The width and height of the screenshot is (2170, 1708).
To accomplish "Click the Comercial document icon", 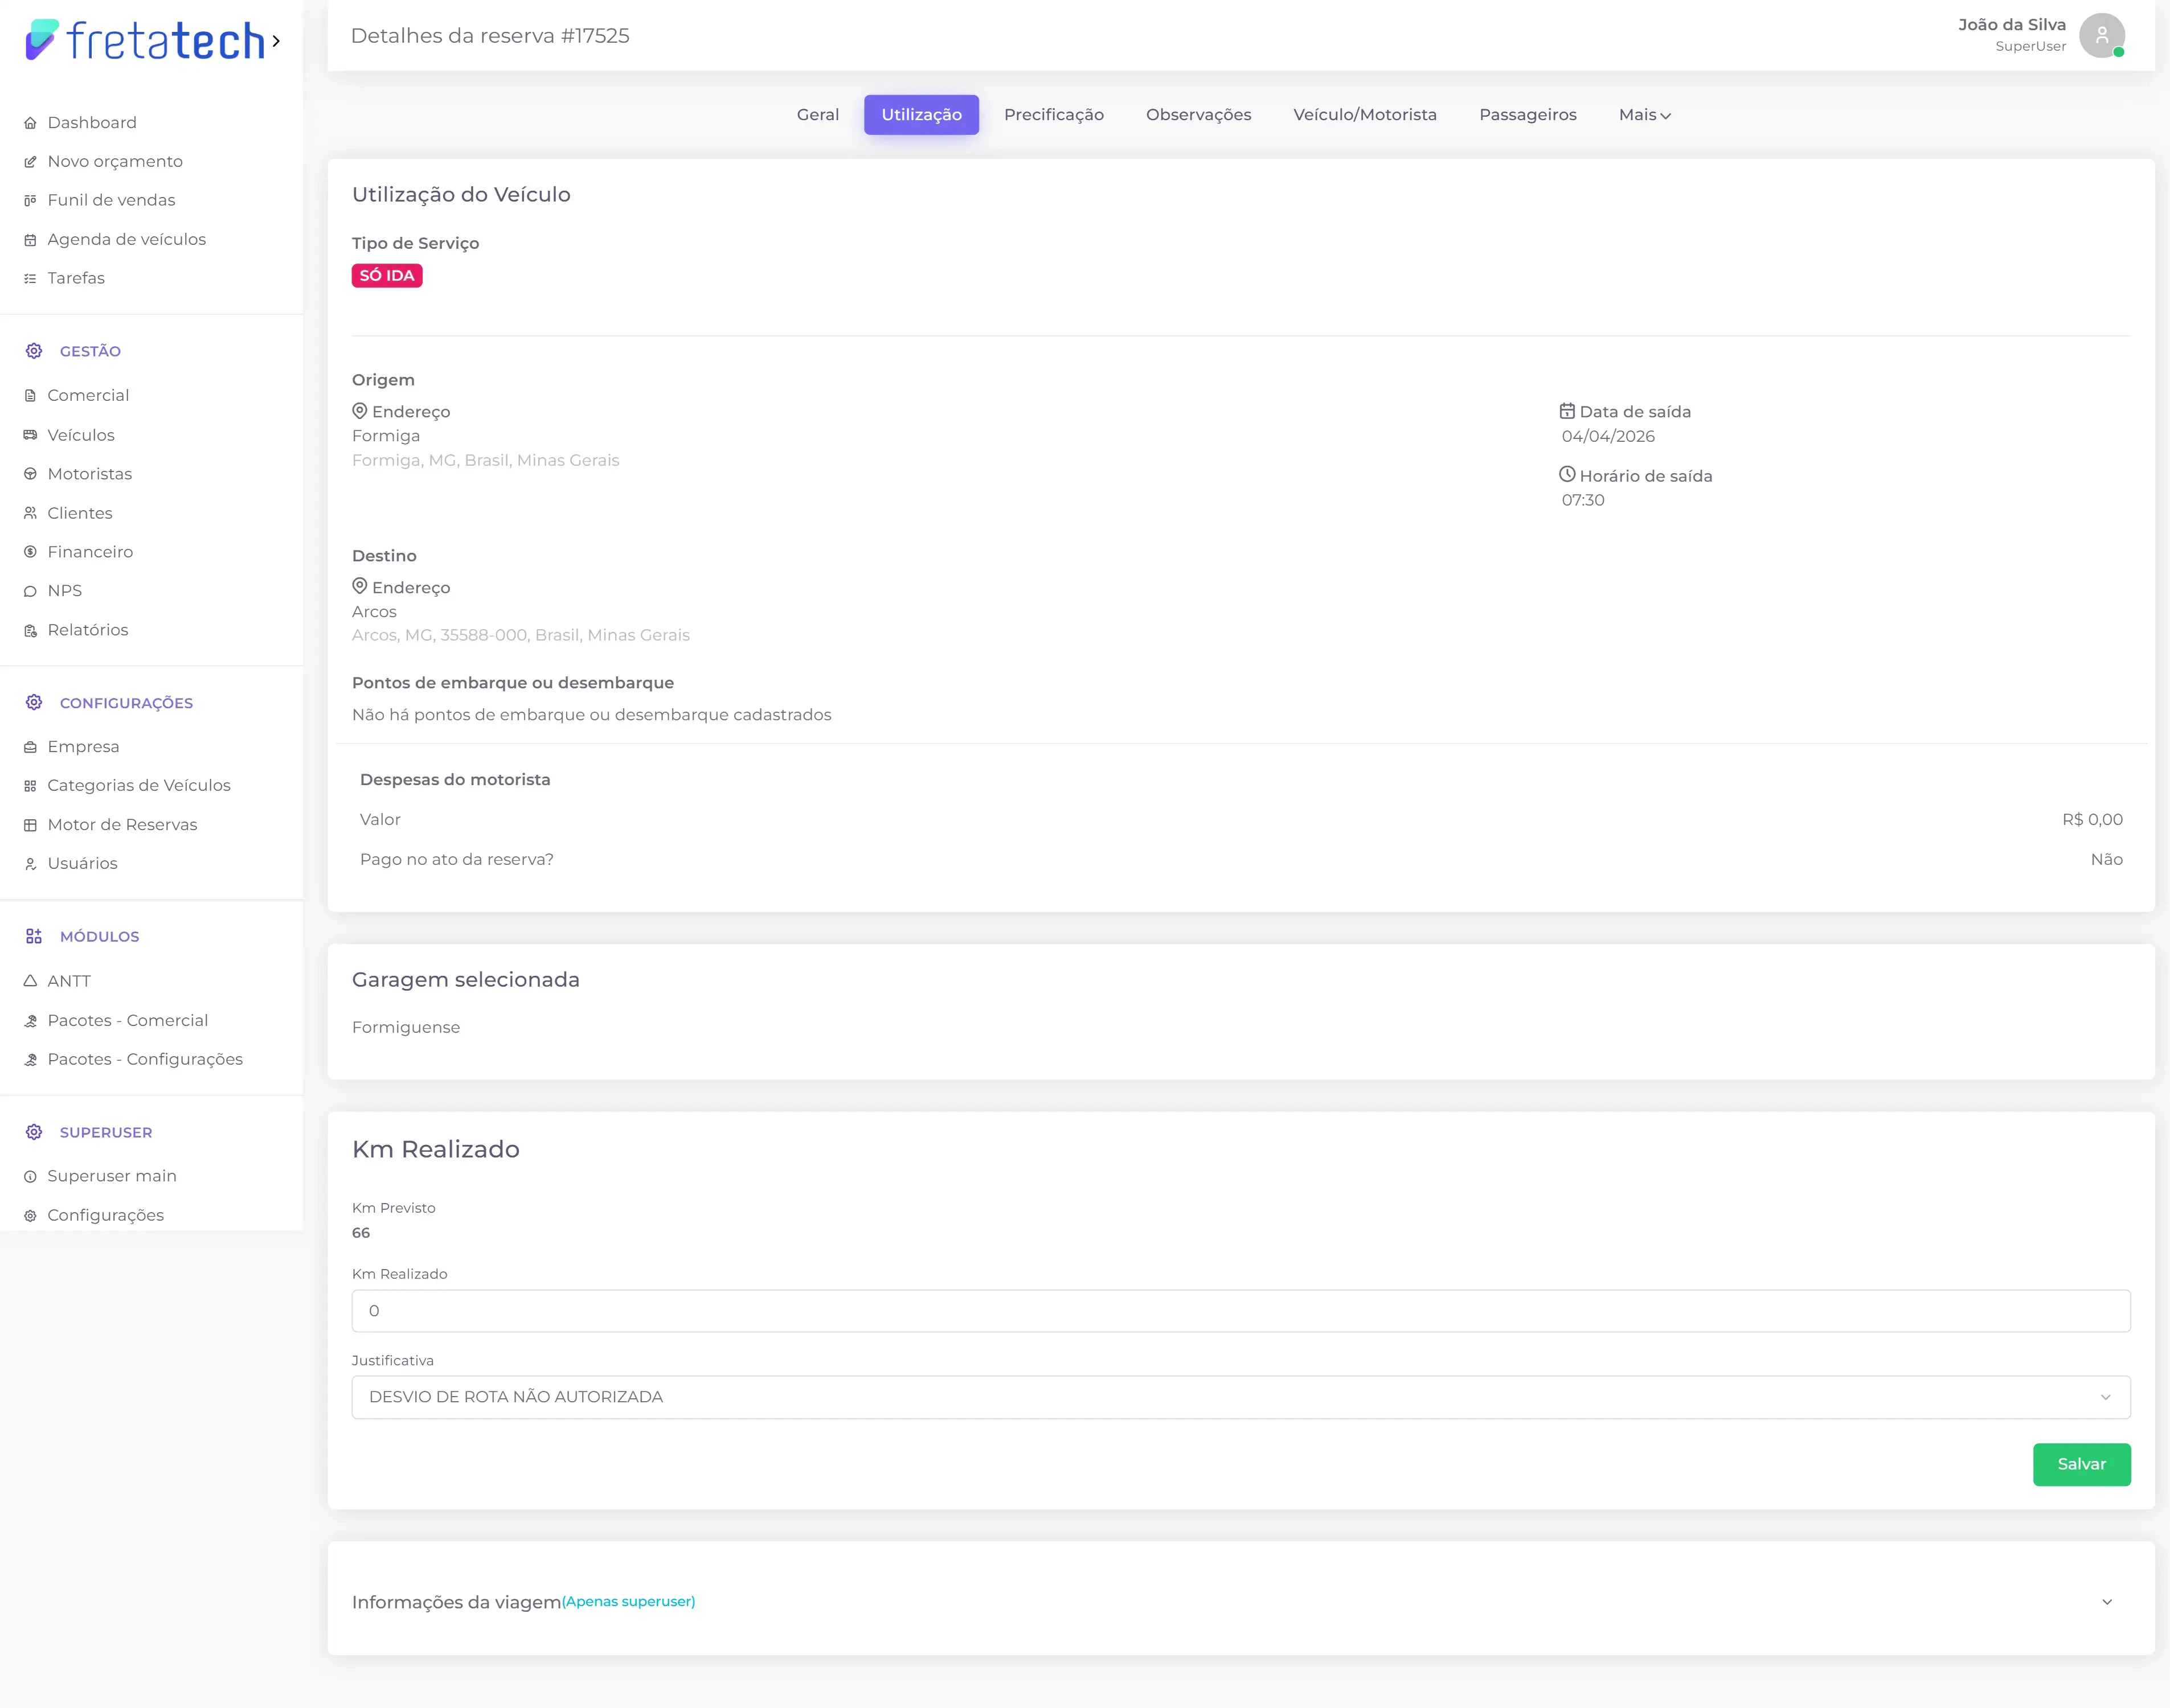I will (30, 396).
